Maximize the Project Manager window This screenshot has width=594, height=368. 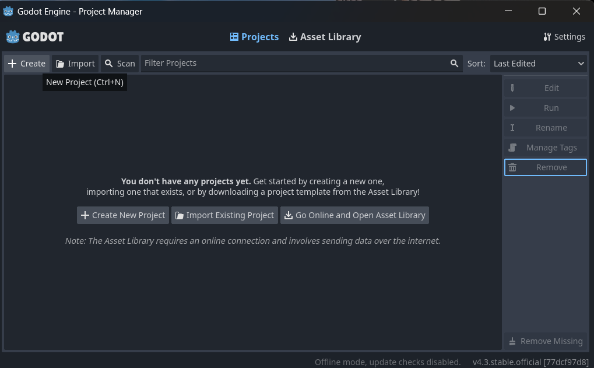click(542, 11)
